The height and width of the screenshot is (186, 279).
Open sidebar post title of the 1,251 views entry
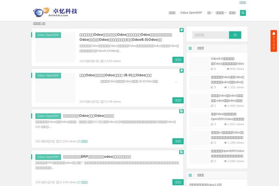click(227, 80)
